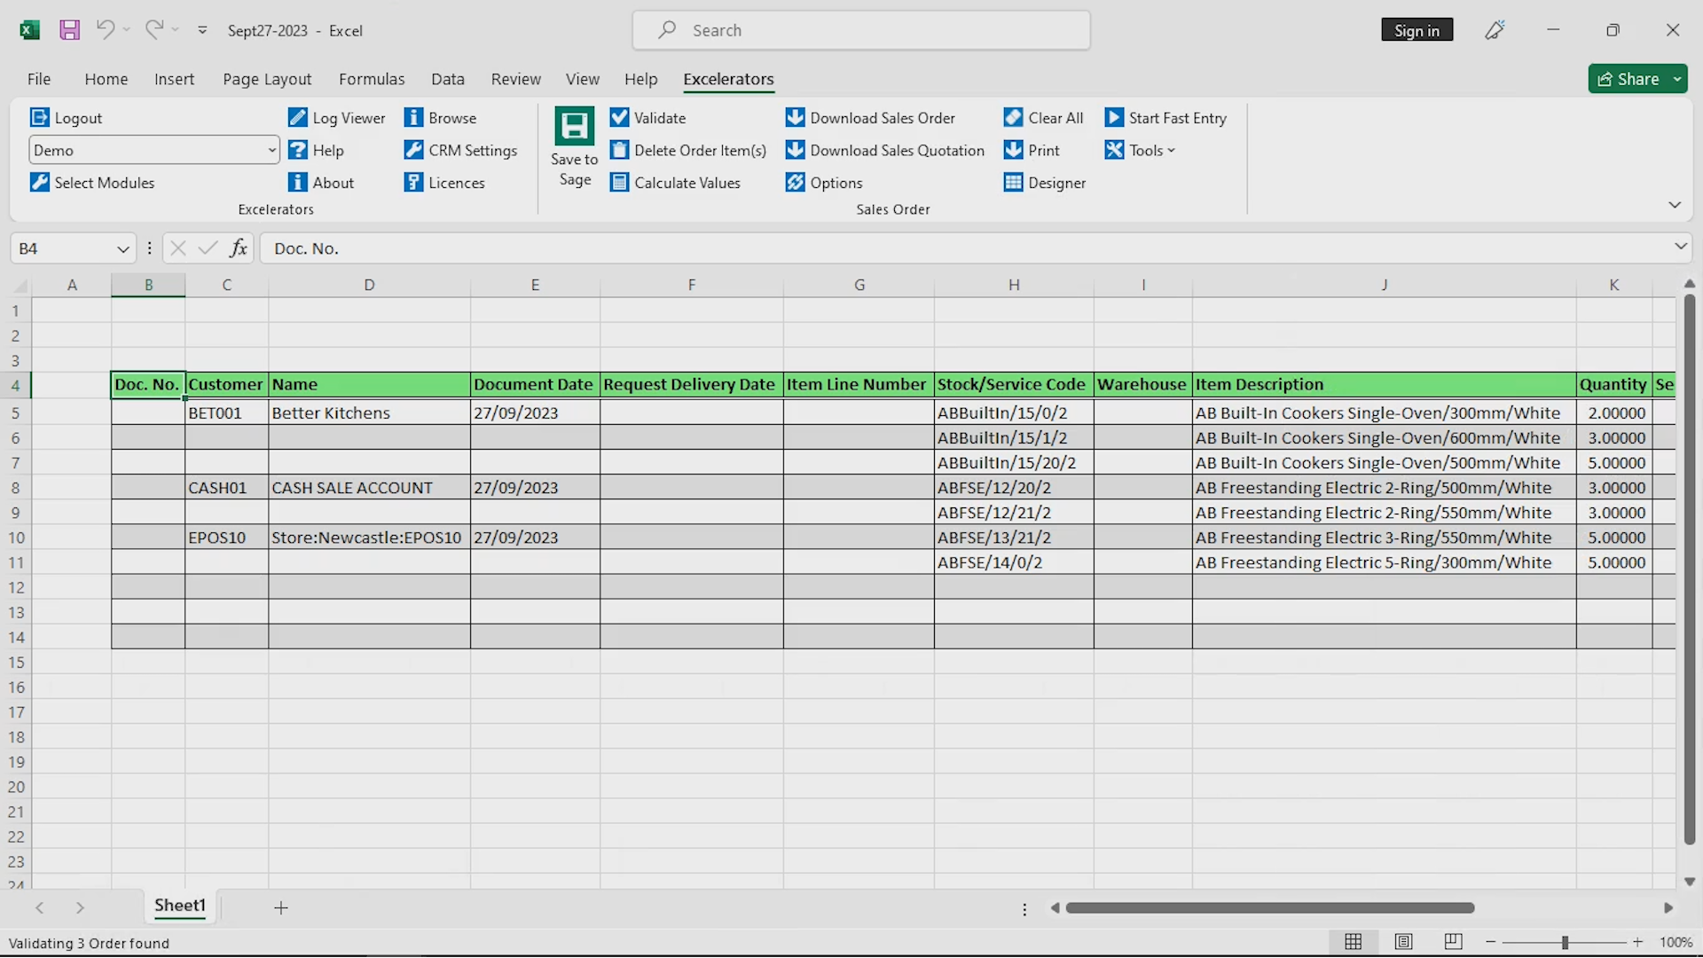Open the About info
The image size is (1703, 958).
(321, 183)
